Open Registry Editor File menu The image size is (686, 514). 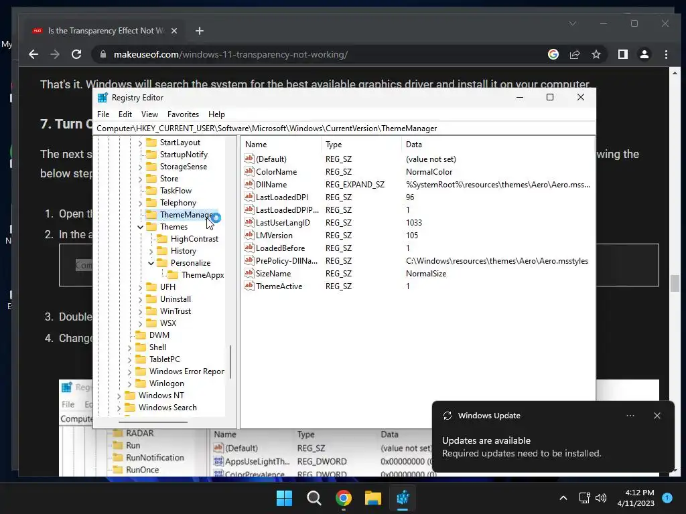tap(103, 114)
